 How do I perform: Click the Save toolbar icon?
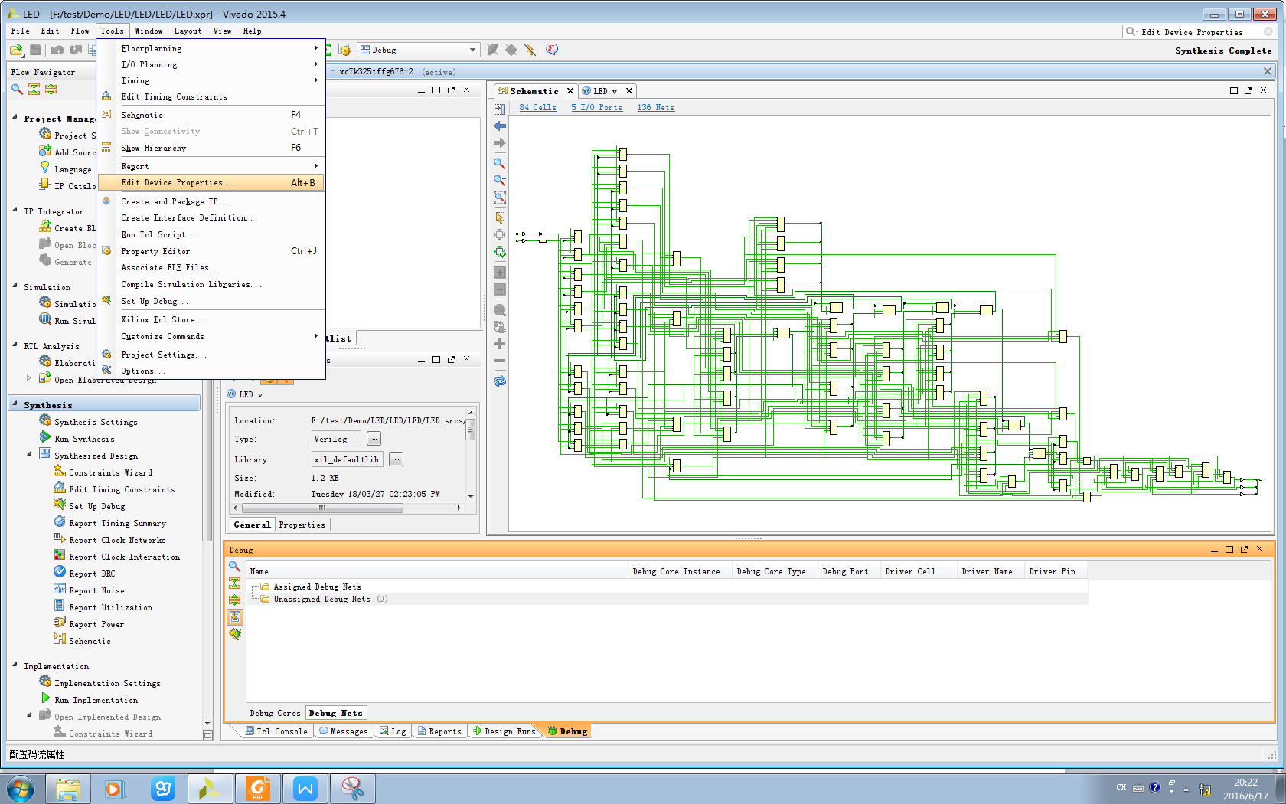click(x=35, y=50)
